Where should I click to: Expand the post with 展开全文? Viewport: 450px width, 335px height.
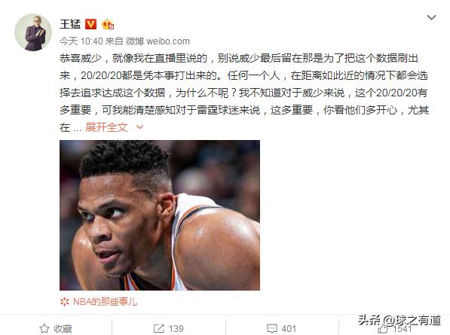tap(106, 127)
